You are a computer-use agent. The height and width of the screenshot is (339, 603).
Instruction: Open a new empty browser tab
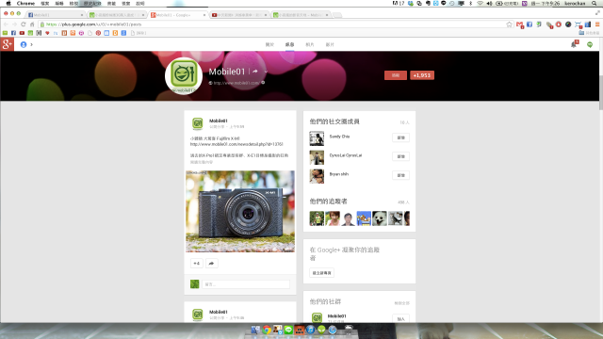click(337, 15)
